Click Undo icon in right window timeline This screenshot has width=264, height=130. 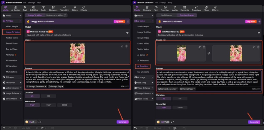tap(136, 128)
